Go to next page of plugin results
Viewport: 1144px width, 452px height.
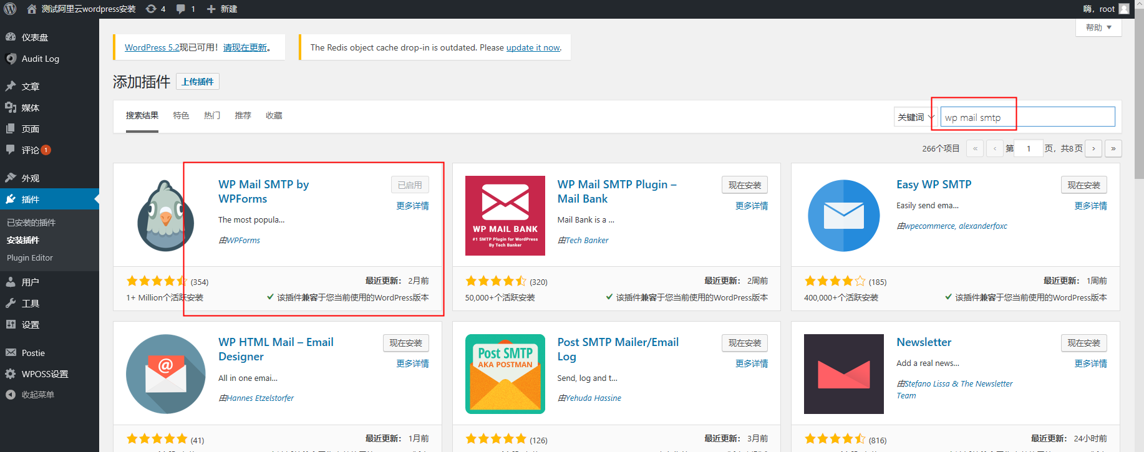(1093, 148)
